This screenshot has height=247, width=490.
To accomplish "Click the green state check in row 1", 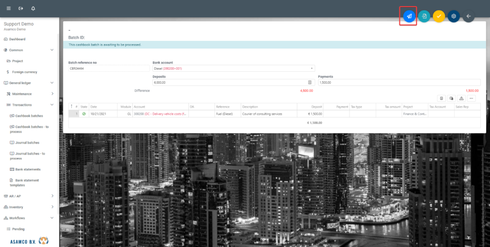I will [84, 114].
